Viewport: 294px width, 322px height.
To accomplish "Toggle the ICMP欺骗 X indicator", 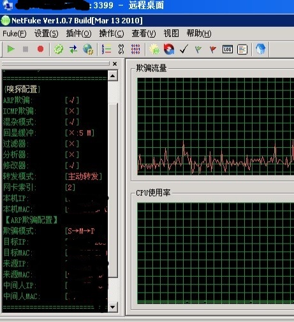I will (72, 111).
